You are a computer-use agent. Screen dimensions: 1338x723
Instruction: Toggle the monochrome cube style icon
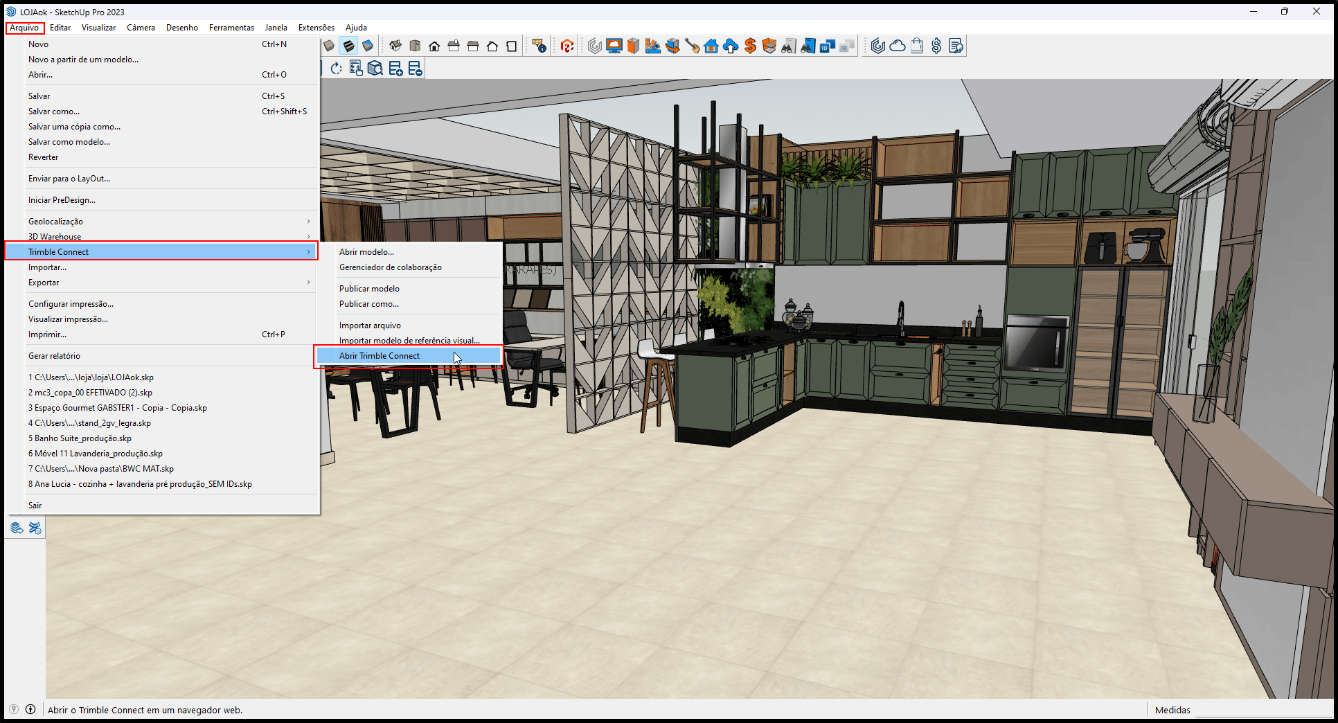coord(368,46)
